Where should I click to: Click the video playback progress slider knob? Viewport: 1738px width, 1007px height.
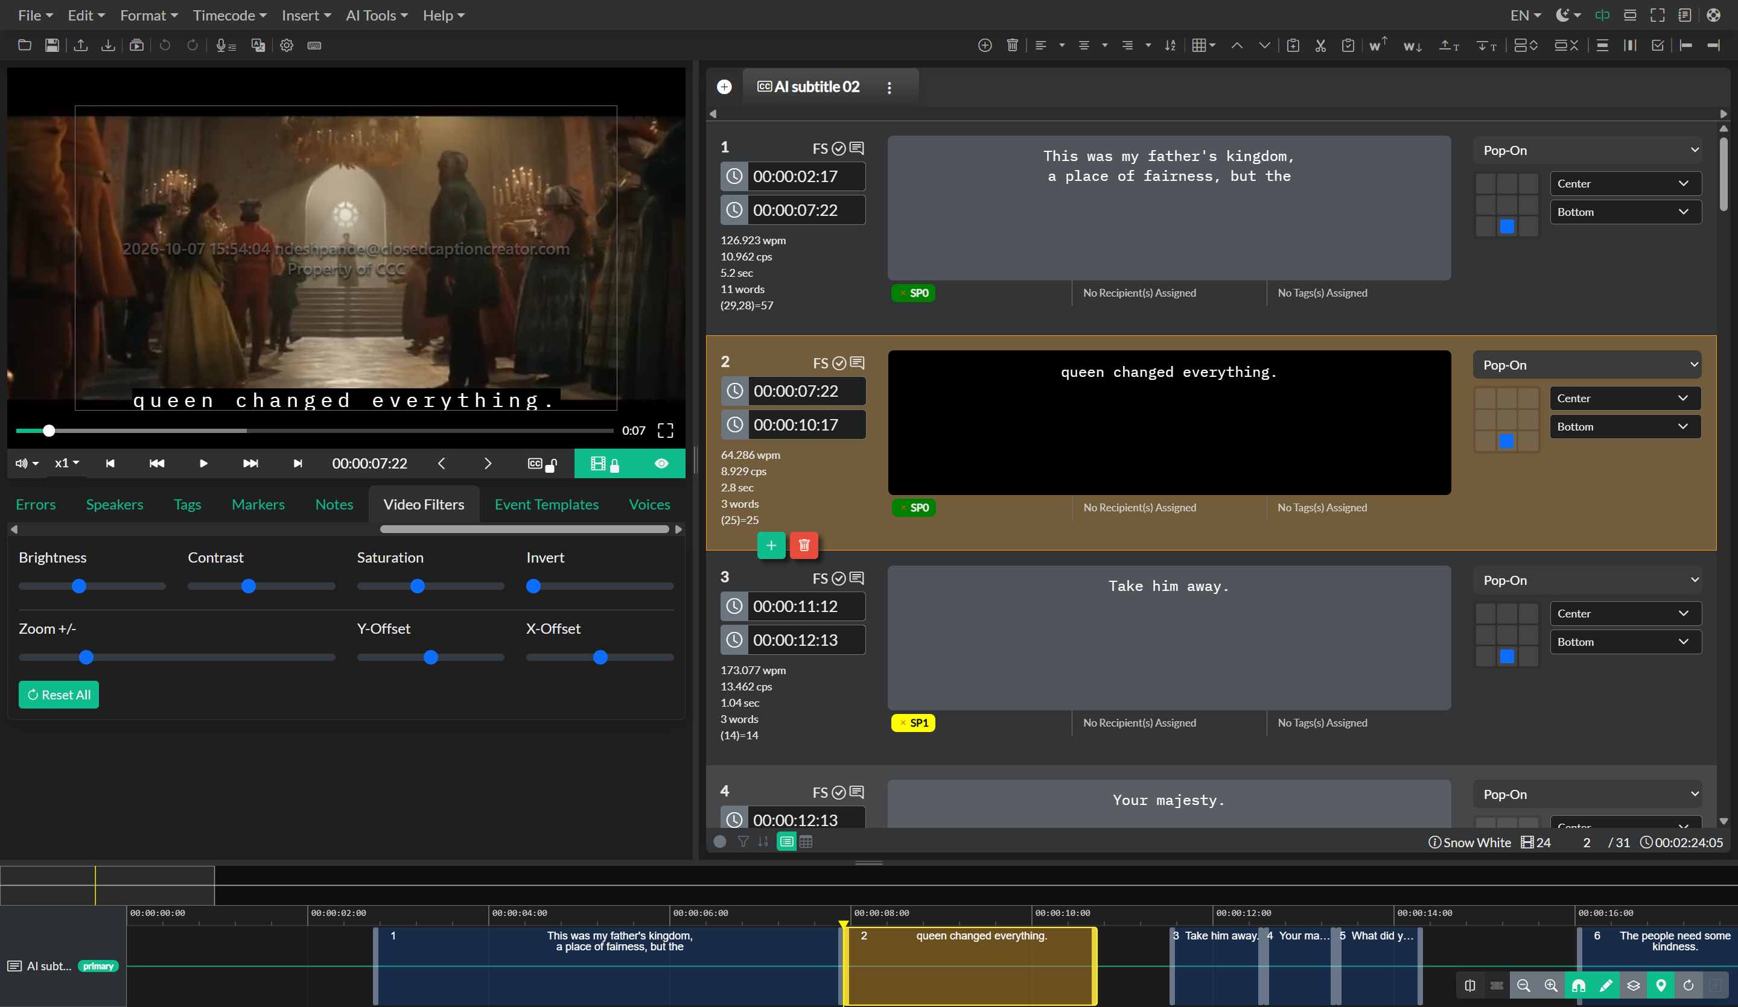pos(49,431)
